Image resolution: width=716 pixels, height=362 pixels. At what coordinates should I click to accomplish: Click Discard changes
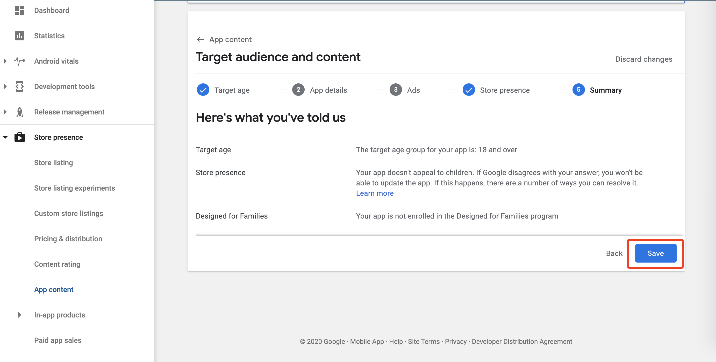point(643,59)
